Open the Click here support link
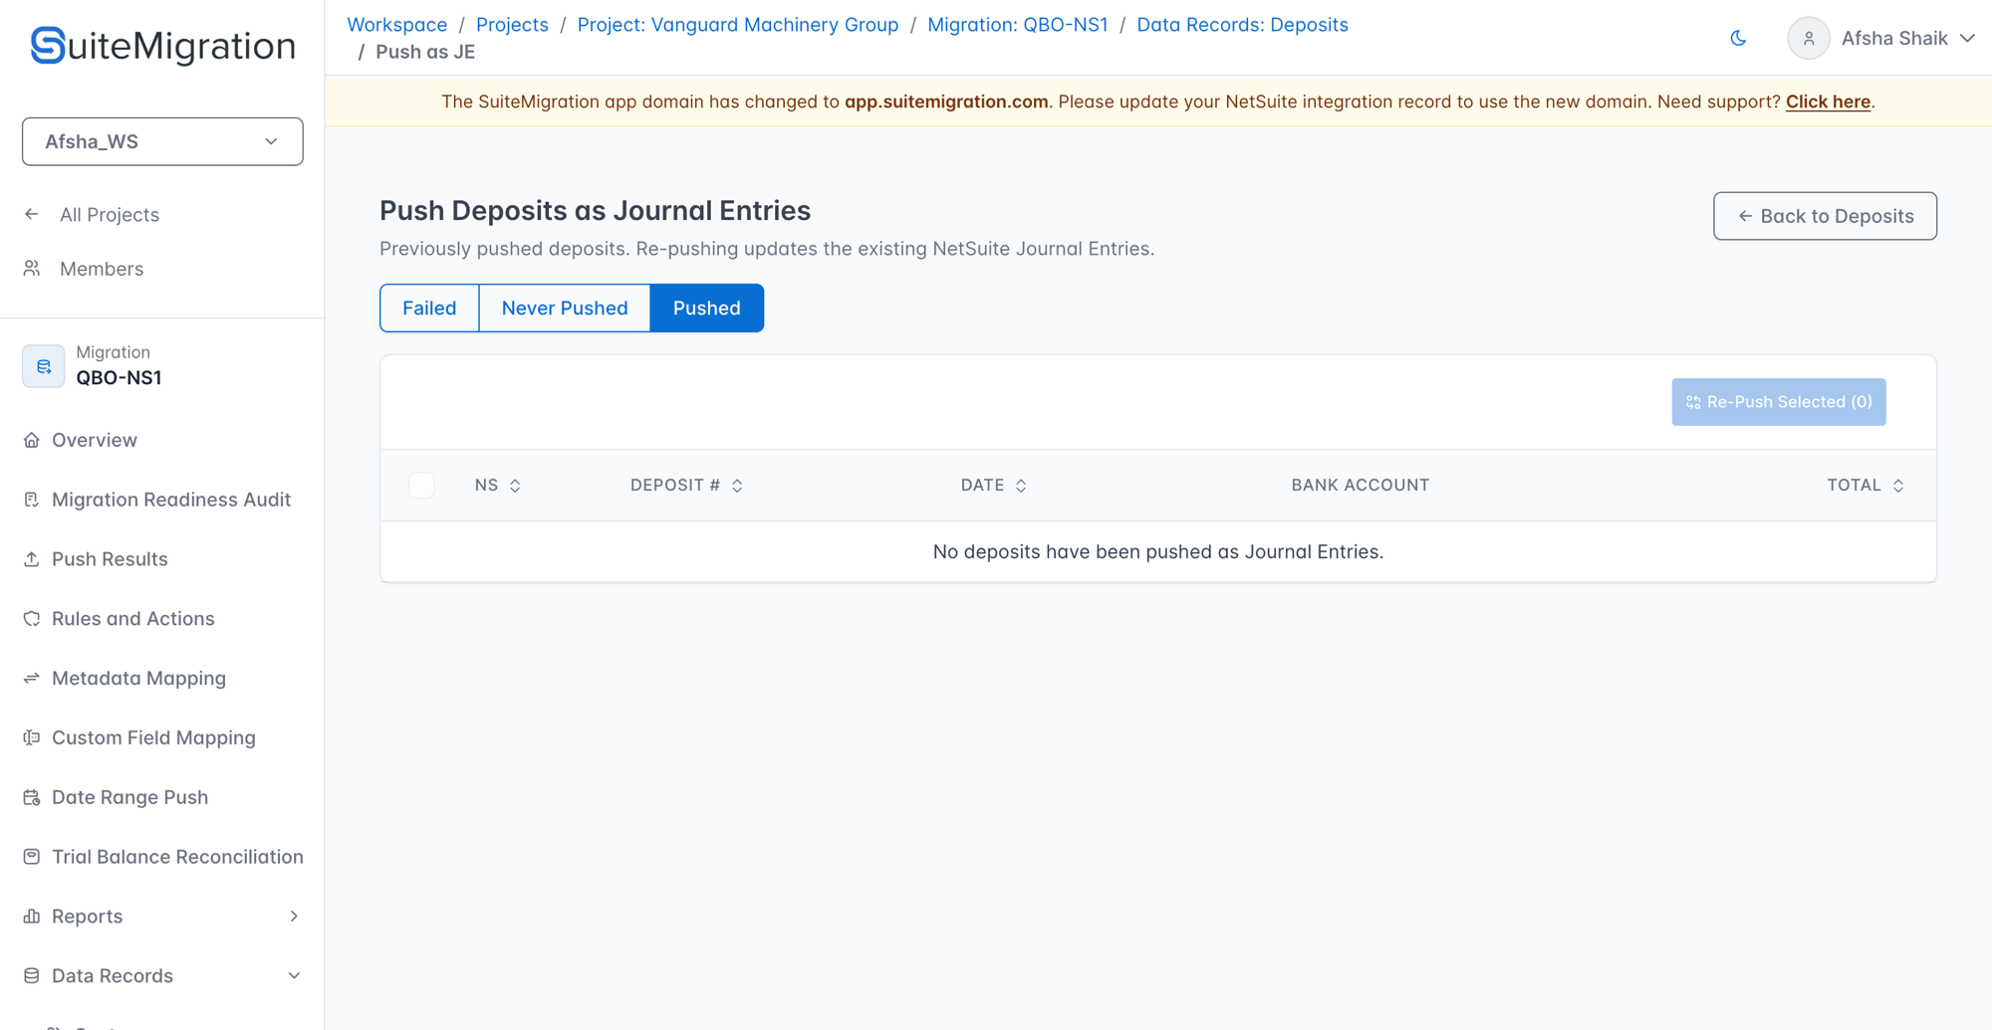1992x1030 pixels. pos(1828,102)
